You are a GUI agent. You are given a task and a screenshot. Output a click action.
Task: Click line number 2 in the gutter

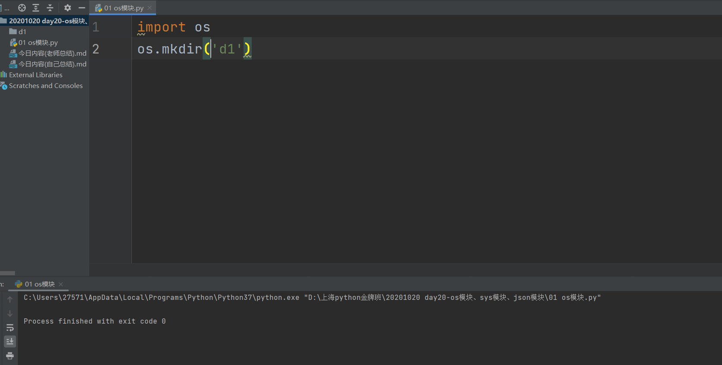pos(96,49)
